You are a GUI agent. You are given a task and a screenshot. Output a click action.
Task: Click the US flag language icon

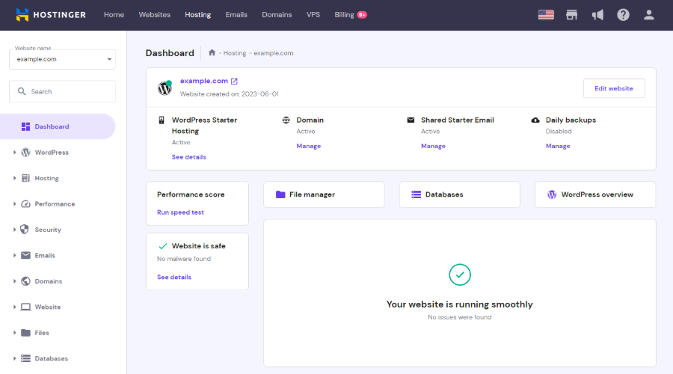546,15
